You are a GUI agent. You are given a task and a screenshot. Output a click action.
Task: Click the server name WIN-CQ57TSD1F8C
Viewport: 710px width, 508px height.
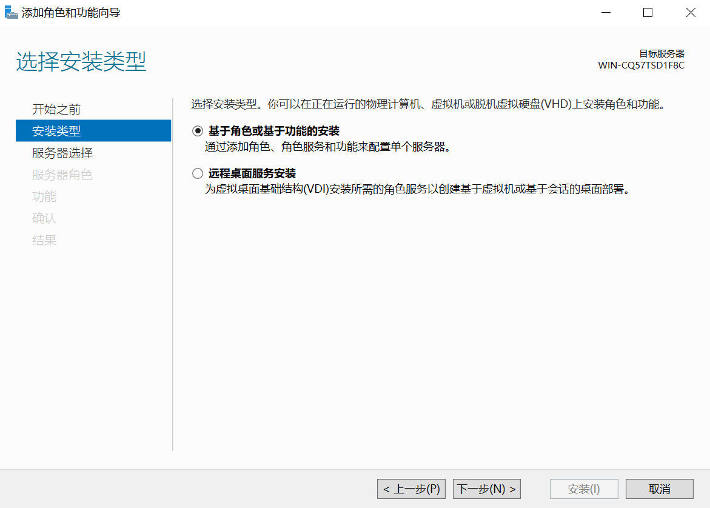pyautogui.click(x=641, y=65)
